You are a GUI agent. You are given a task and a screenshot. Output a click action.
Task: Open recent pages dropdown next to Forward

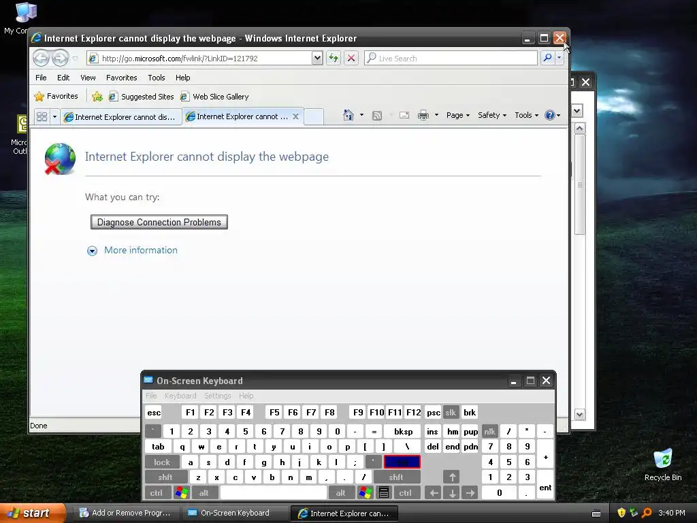pos(75,59)
